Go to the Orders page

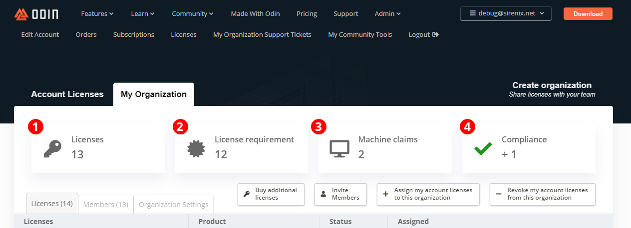(86, 34)
